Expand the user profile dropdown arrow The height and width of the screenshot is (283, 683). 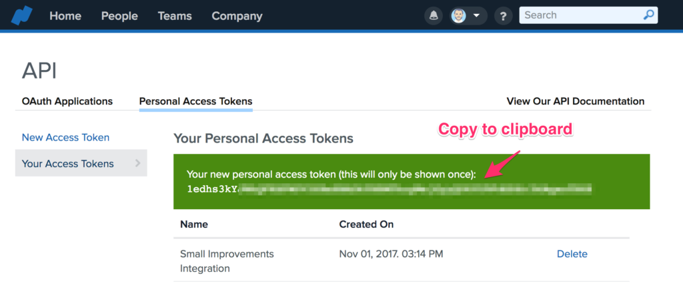point(476,15)
